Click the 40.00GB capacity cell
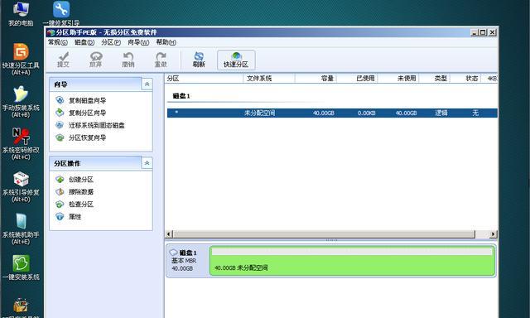 tap(324, 113)
